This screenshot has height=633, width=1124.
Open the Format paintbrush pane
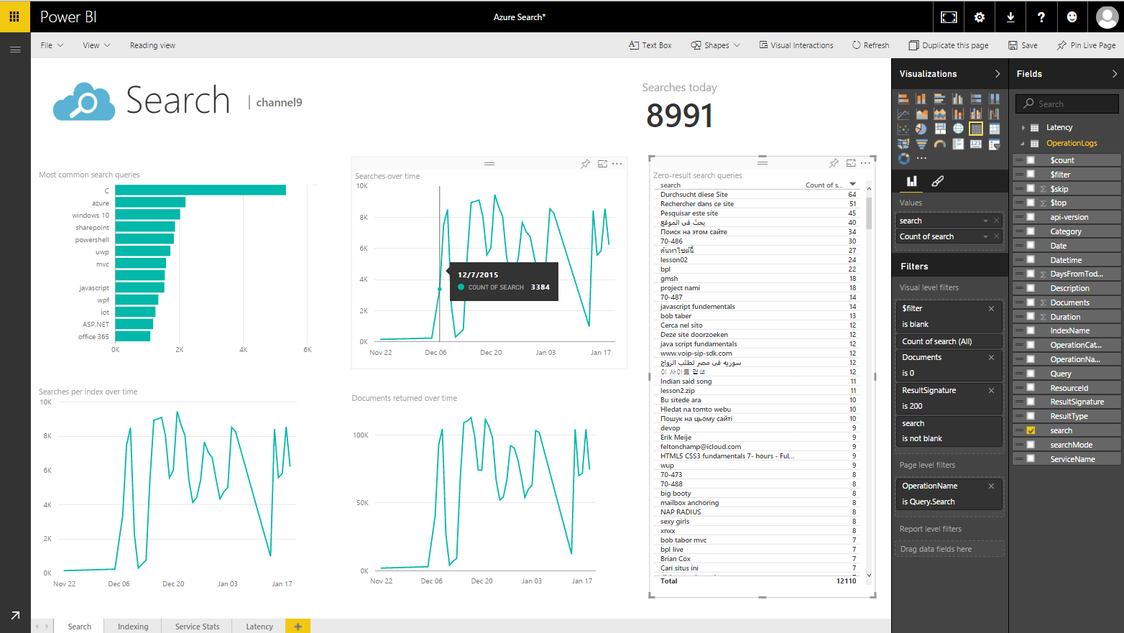click(938, 181)
